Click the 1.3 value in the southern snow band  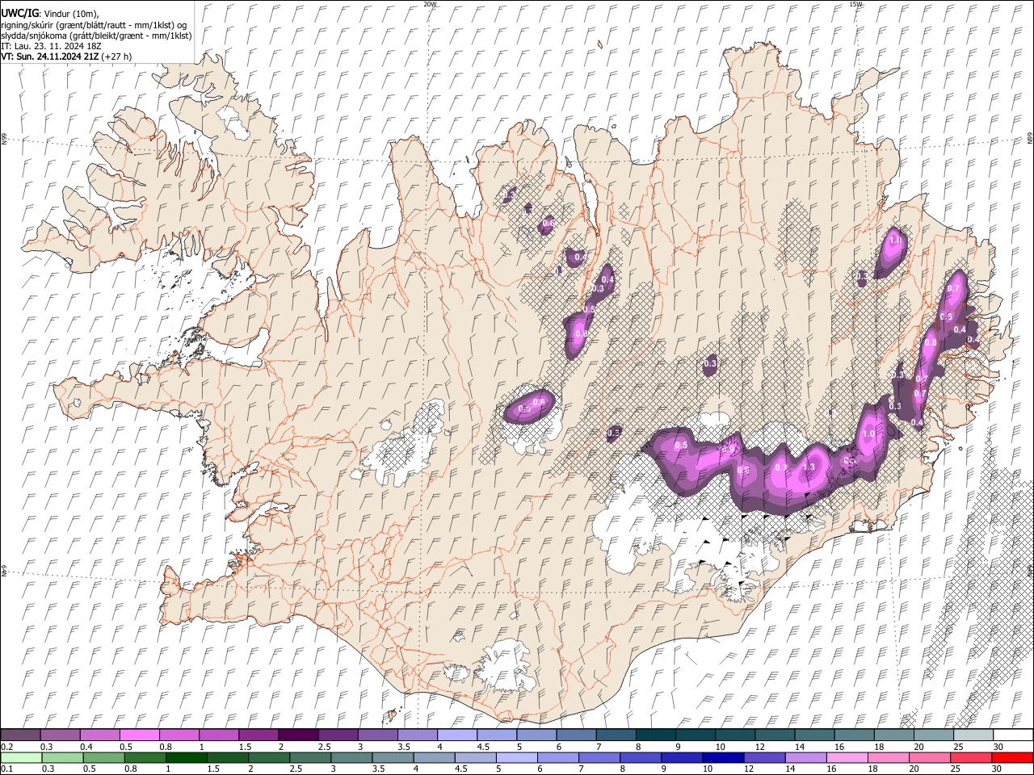coord(809,467)
